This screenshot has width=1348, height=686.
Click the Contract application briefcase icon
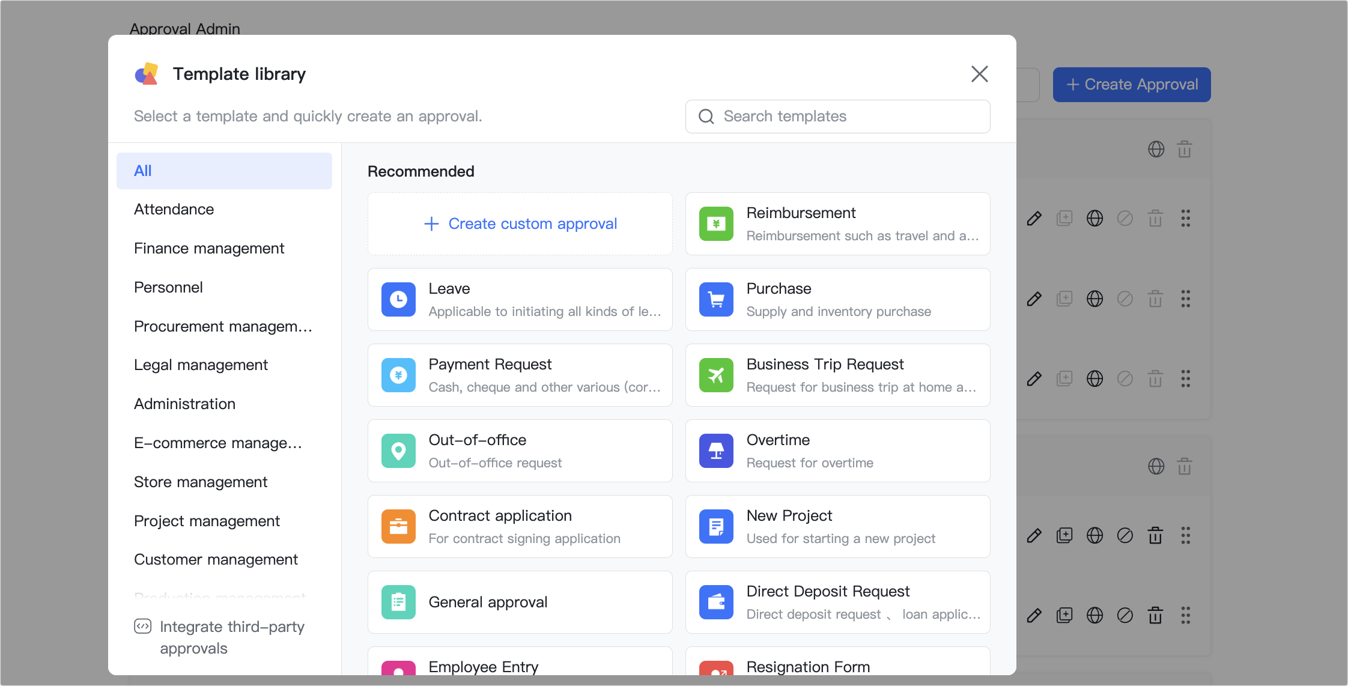398,526
